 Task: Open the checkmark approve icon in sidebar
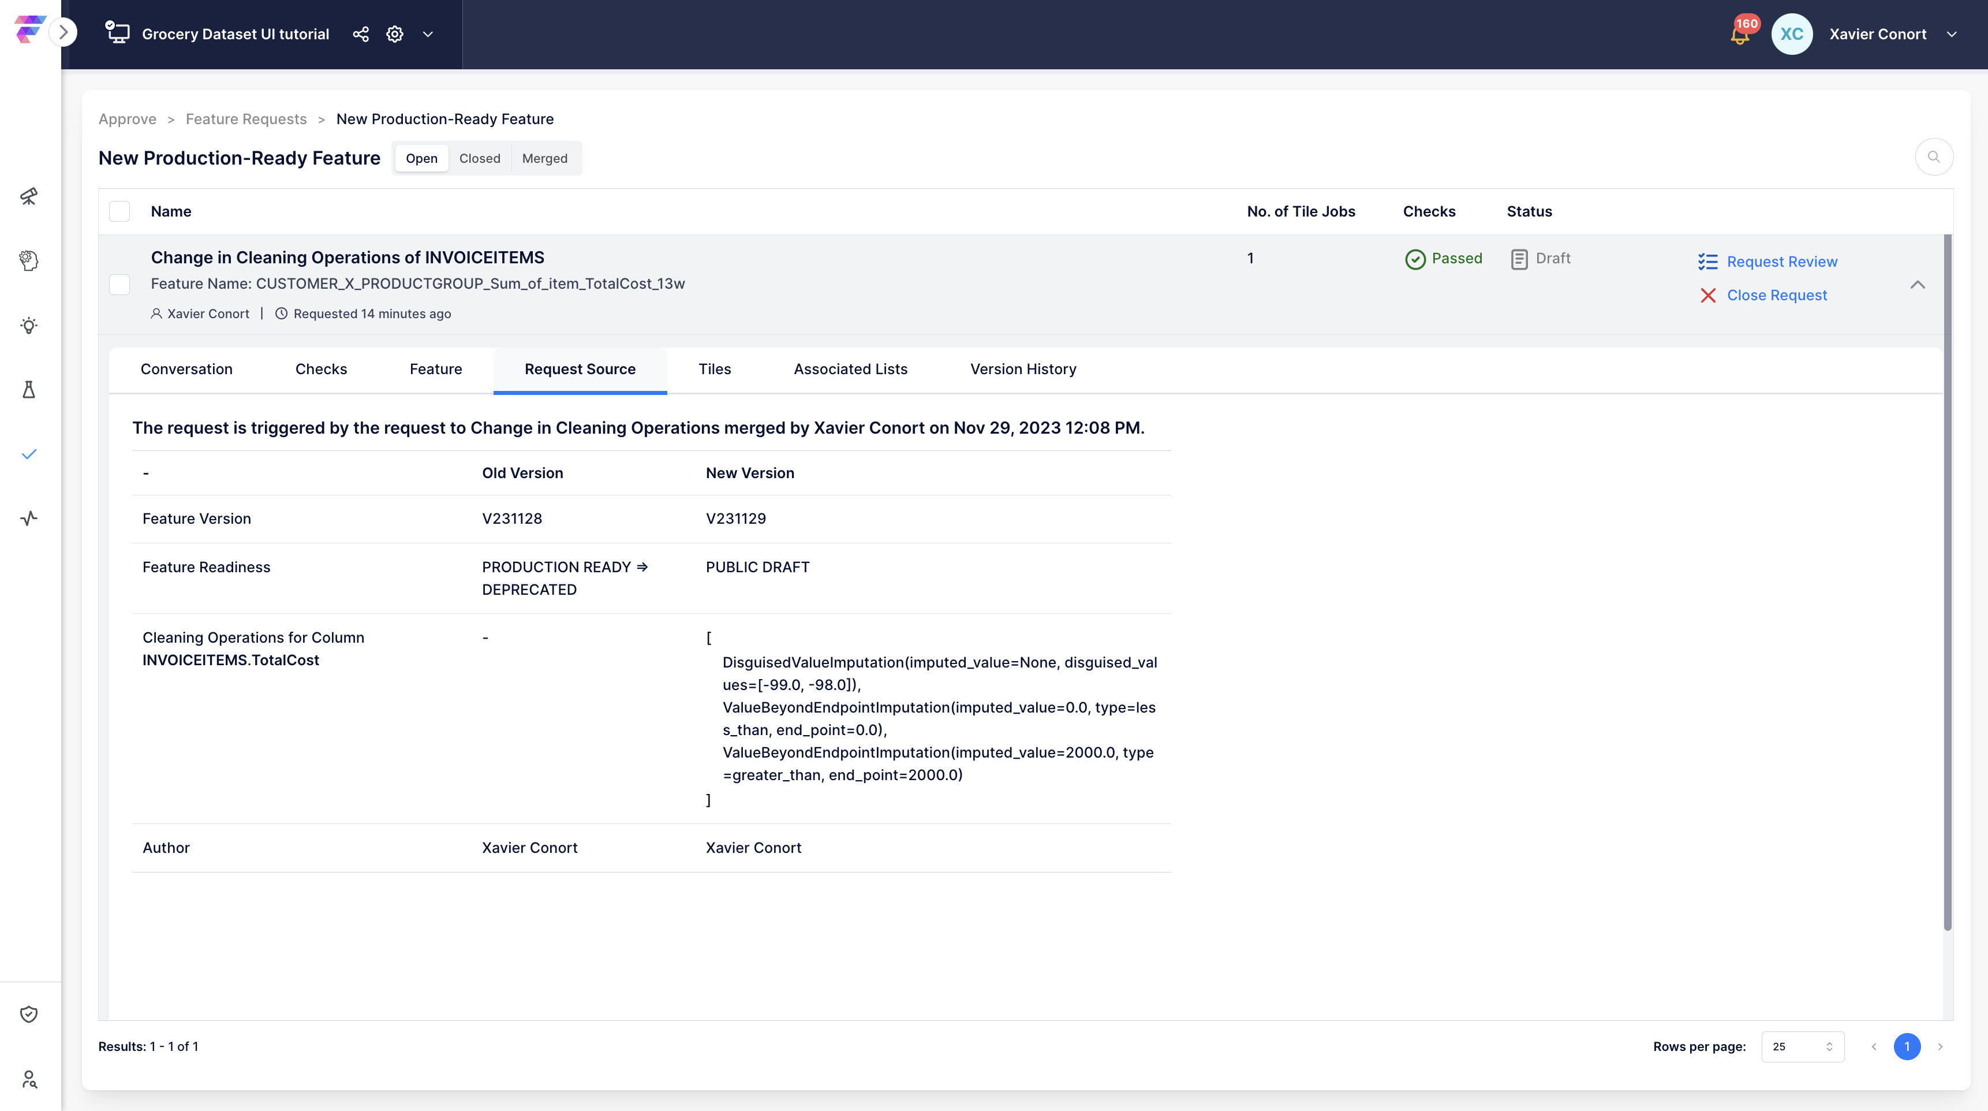[x=28, y=454]
